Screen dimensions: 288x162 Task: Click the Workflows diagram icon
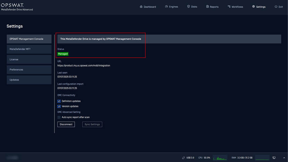coord(229,7)
